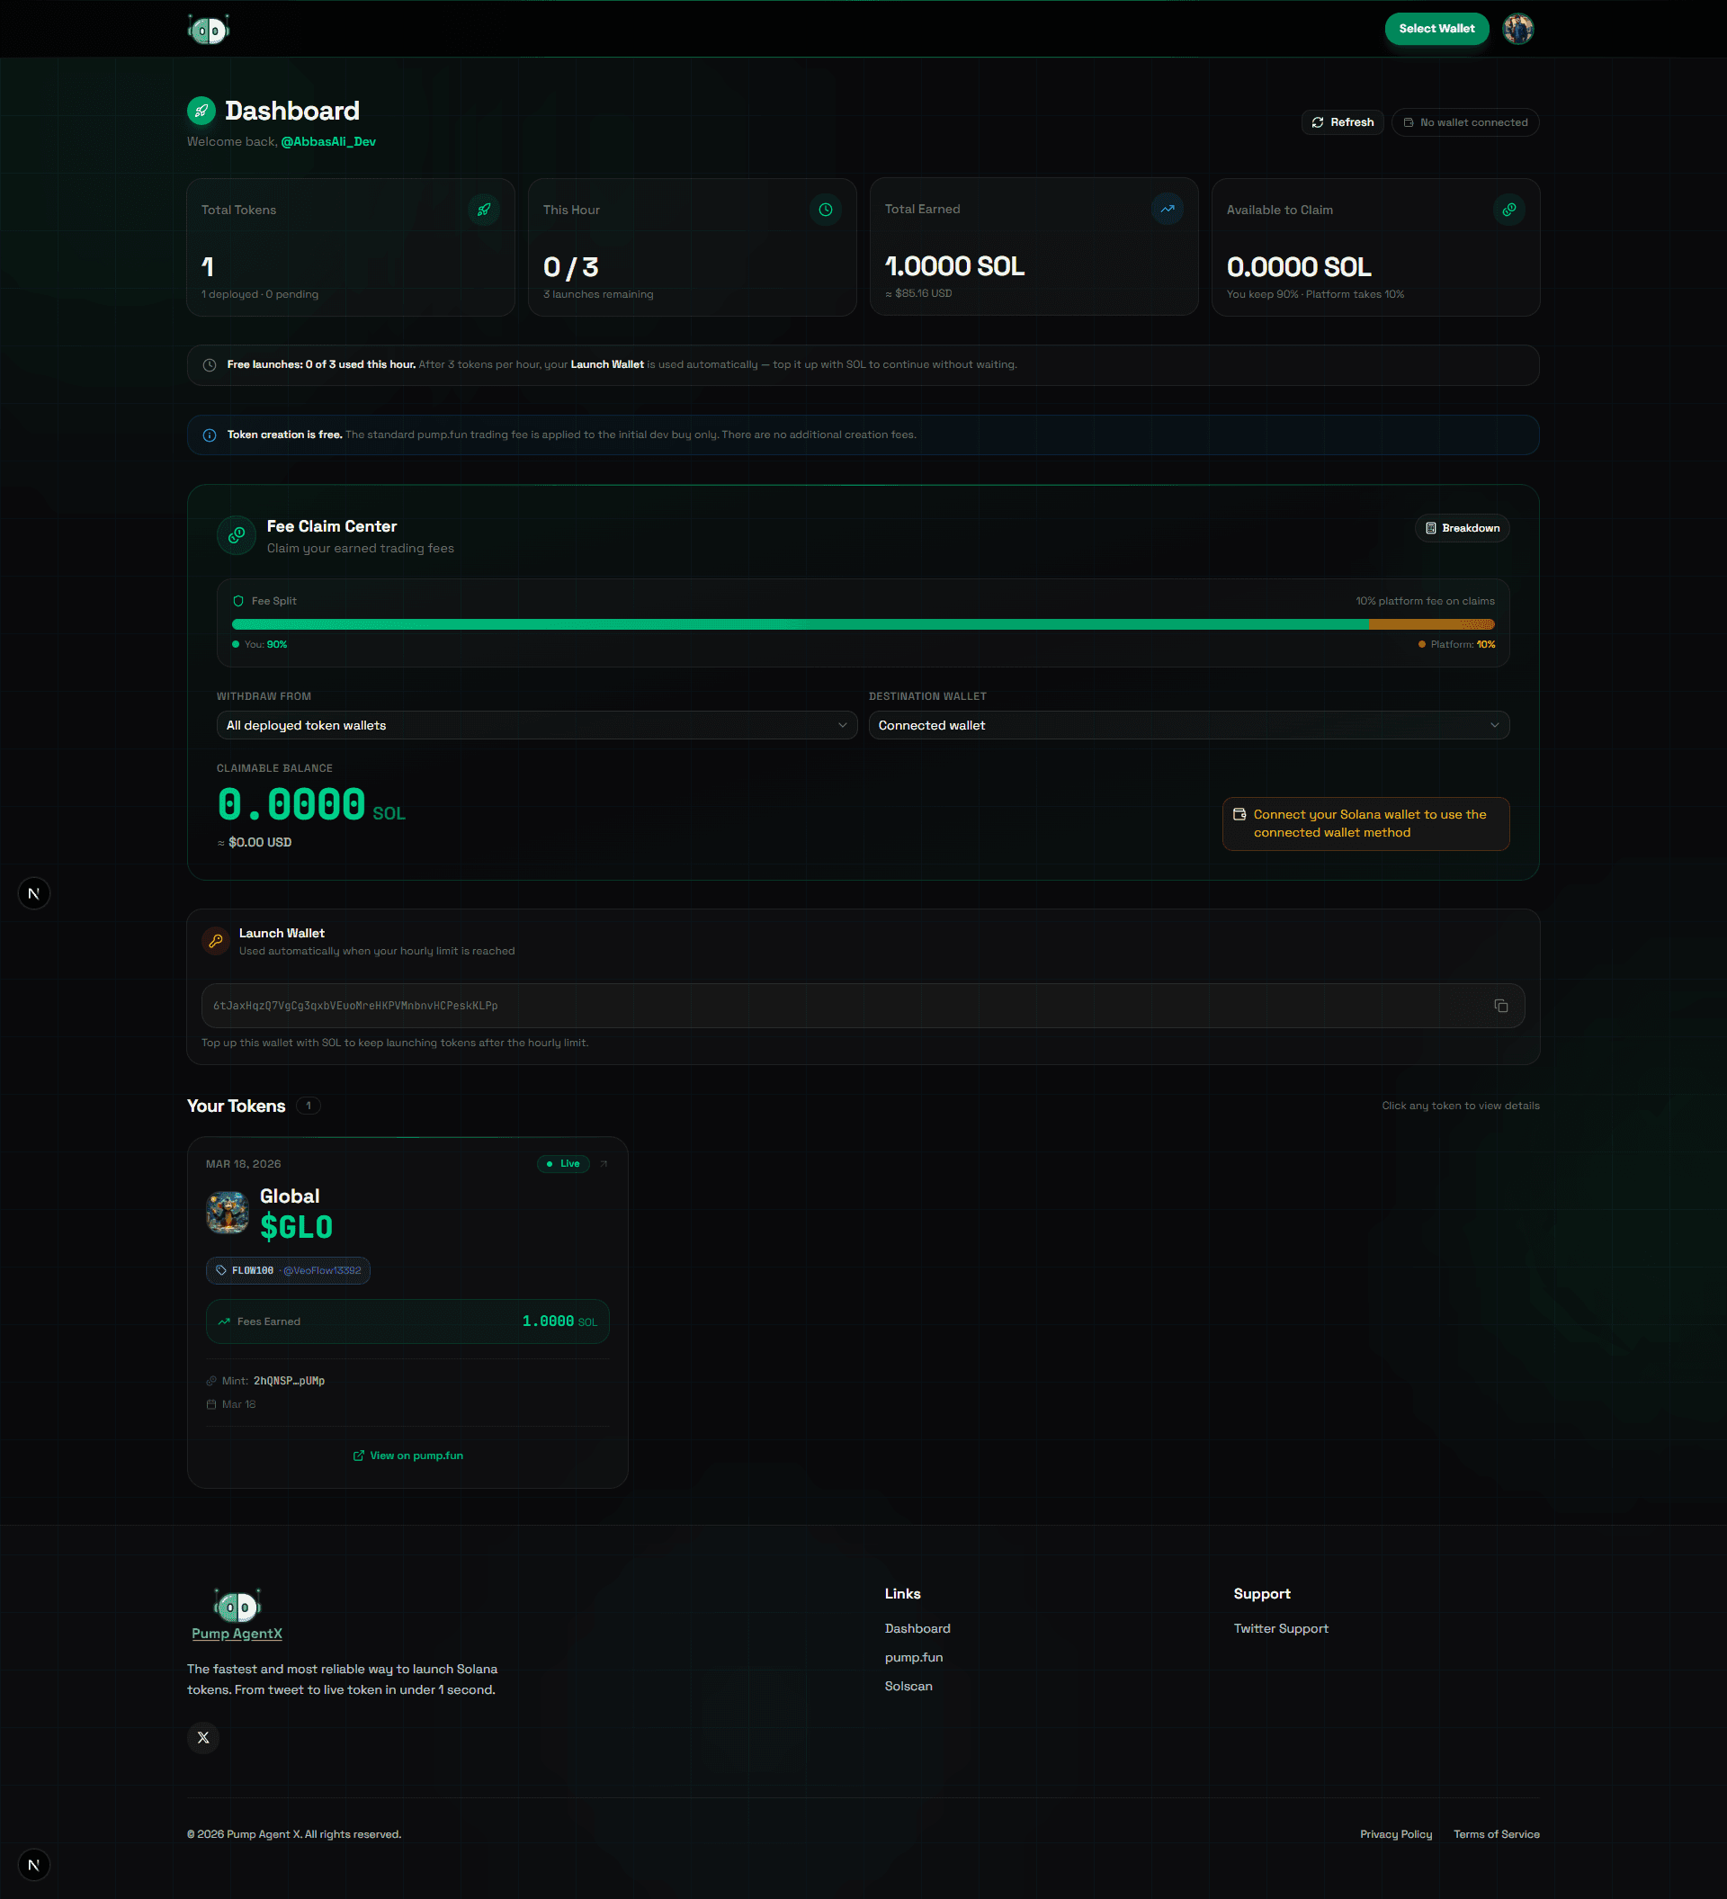Open the Solscan footer link

(908, 1686)
